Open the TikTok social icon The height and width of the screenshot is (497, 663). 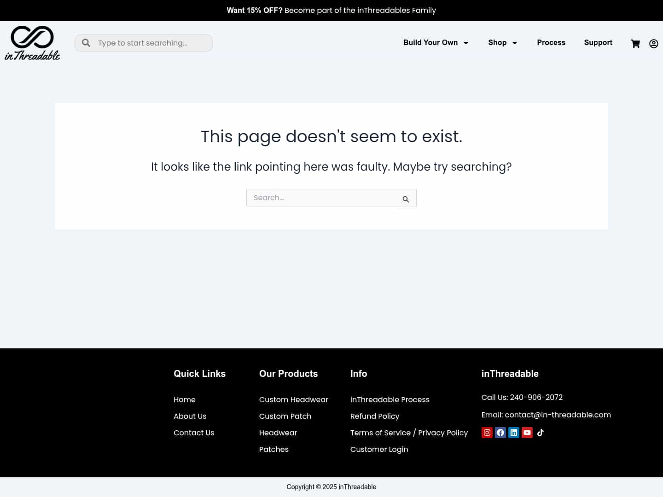click(x=541, y=433)
